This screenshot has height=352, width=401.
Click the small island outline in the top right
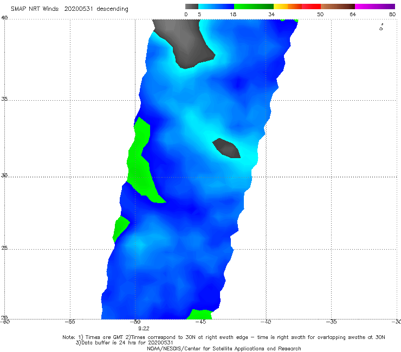381,28
